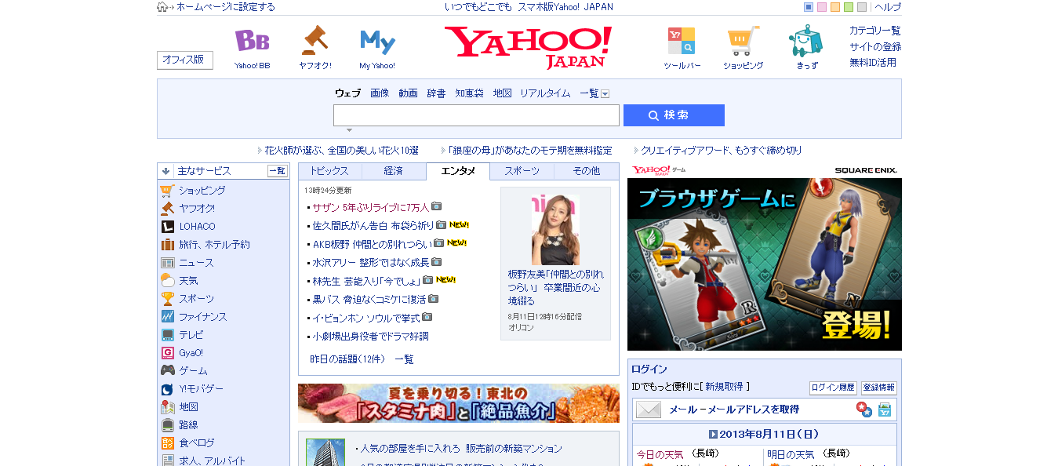This screenshot has height=466, width=1058.
Task: Switch to the 経済 tab
Action: pos(394,171)
